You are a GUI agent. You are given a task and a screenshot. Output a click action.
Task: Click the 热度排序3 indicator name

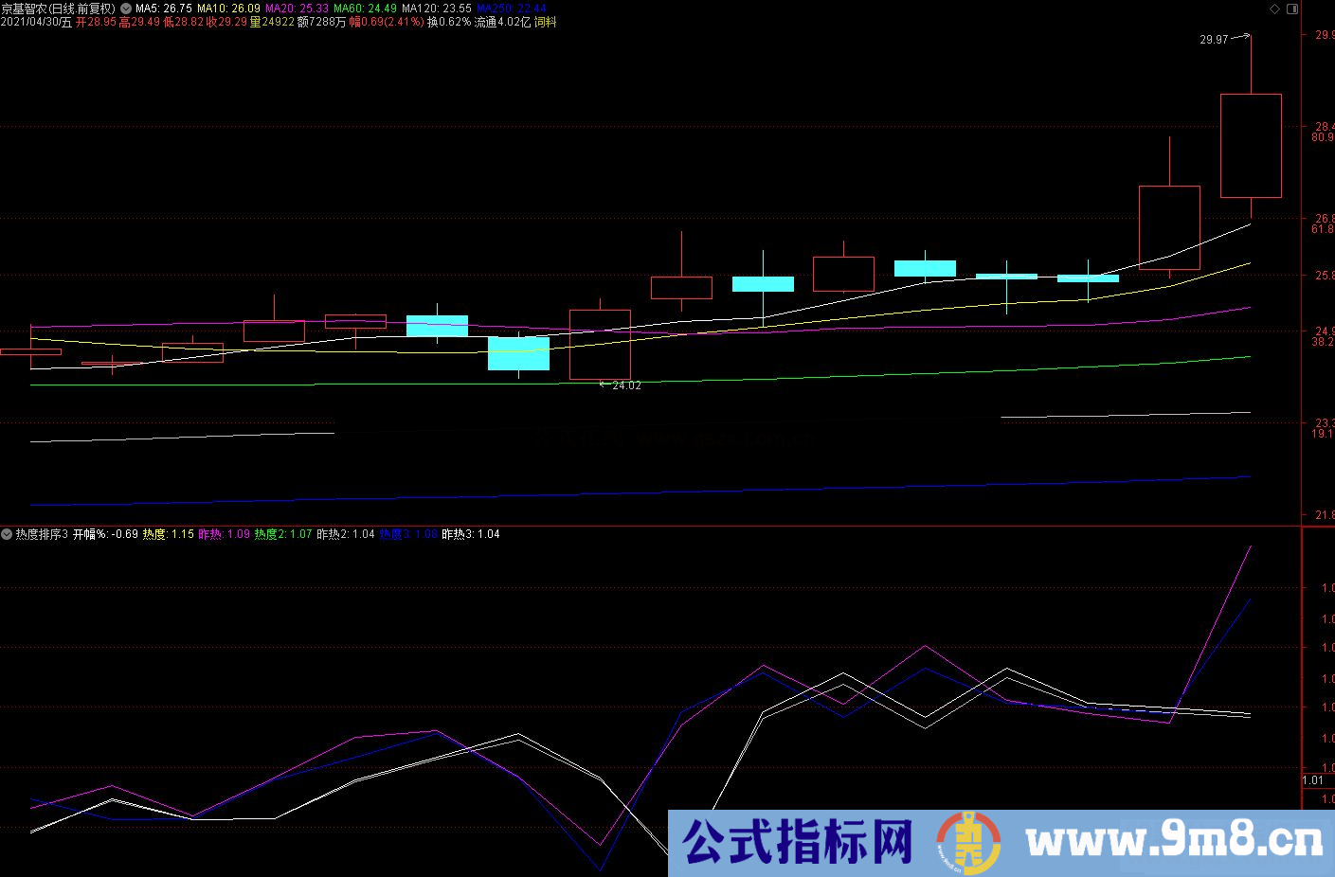point(42,534)
